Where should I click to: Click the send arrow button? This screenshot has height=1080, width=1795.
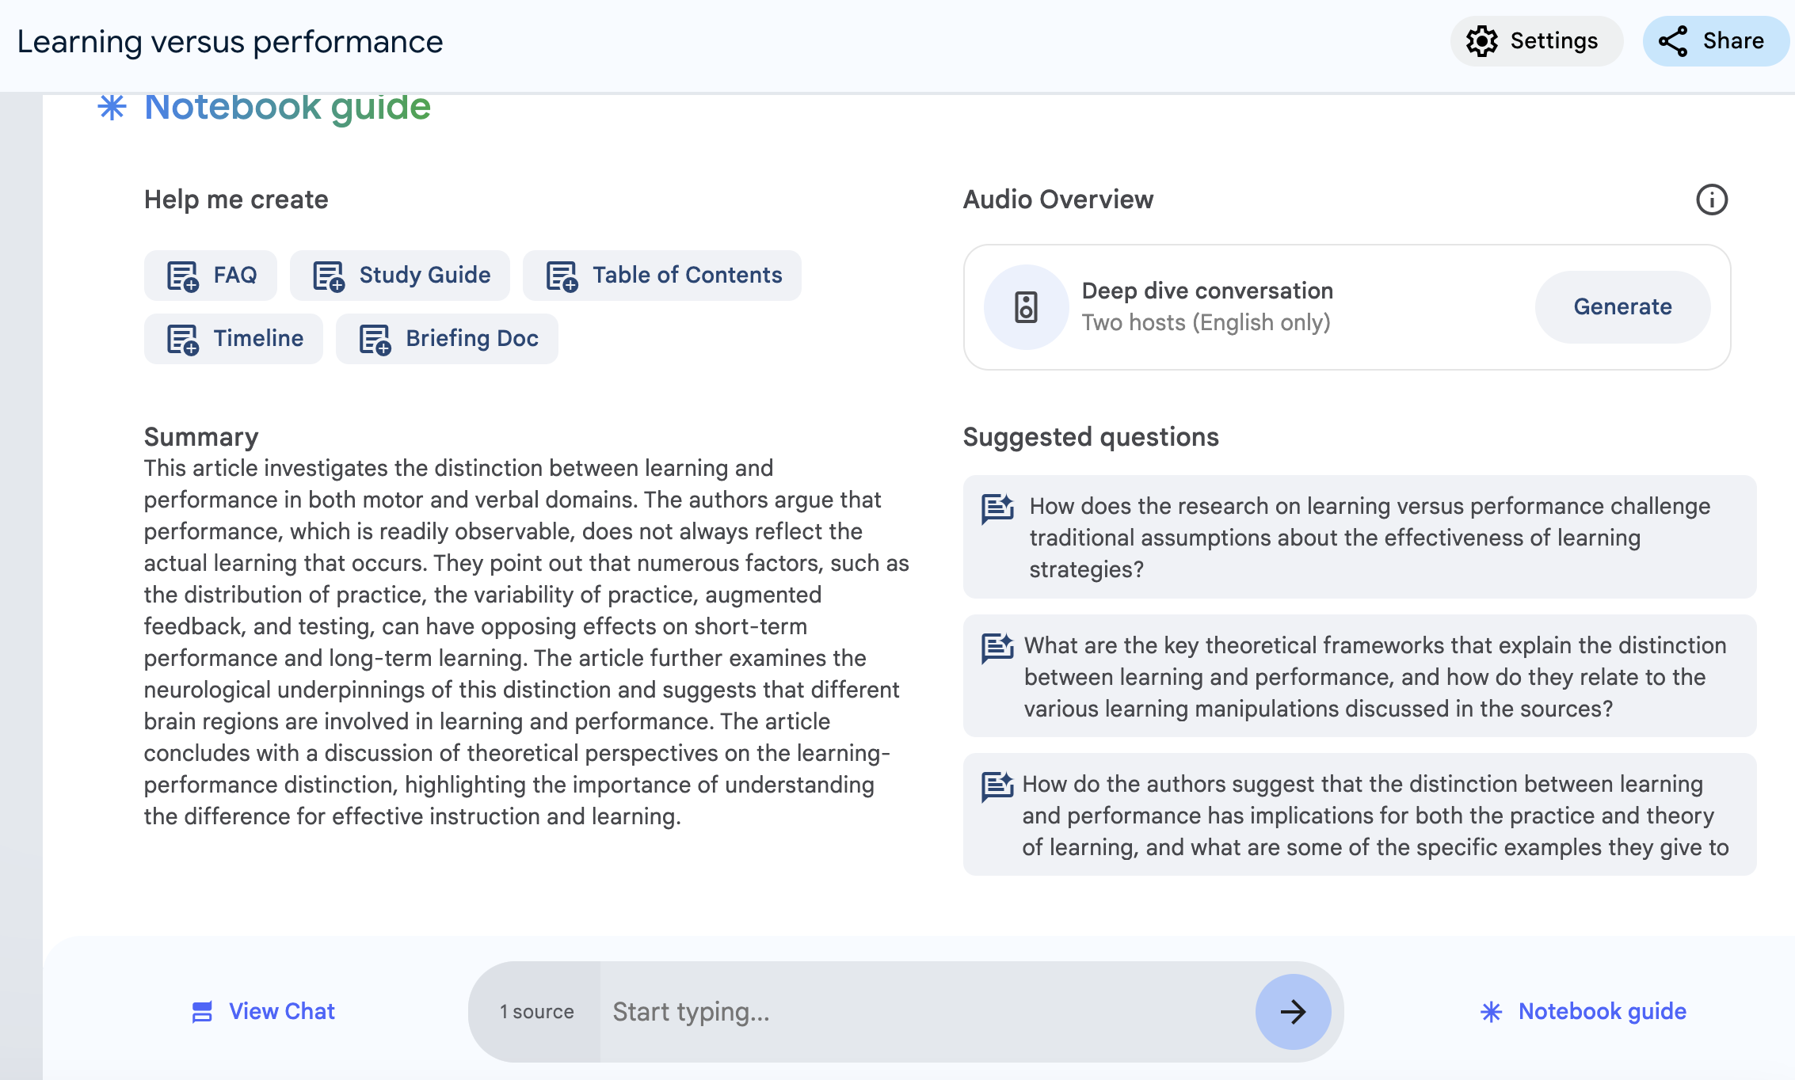pyautogui.click(x=1293, y=1011)
